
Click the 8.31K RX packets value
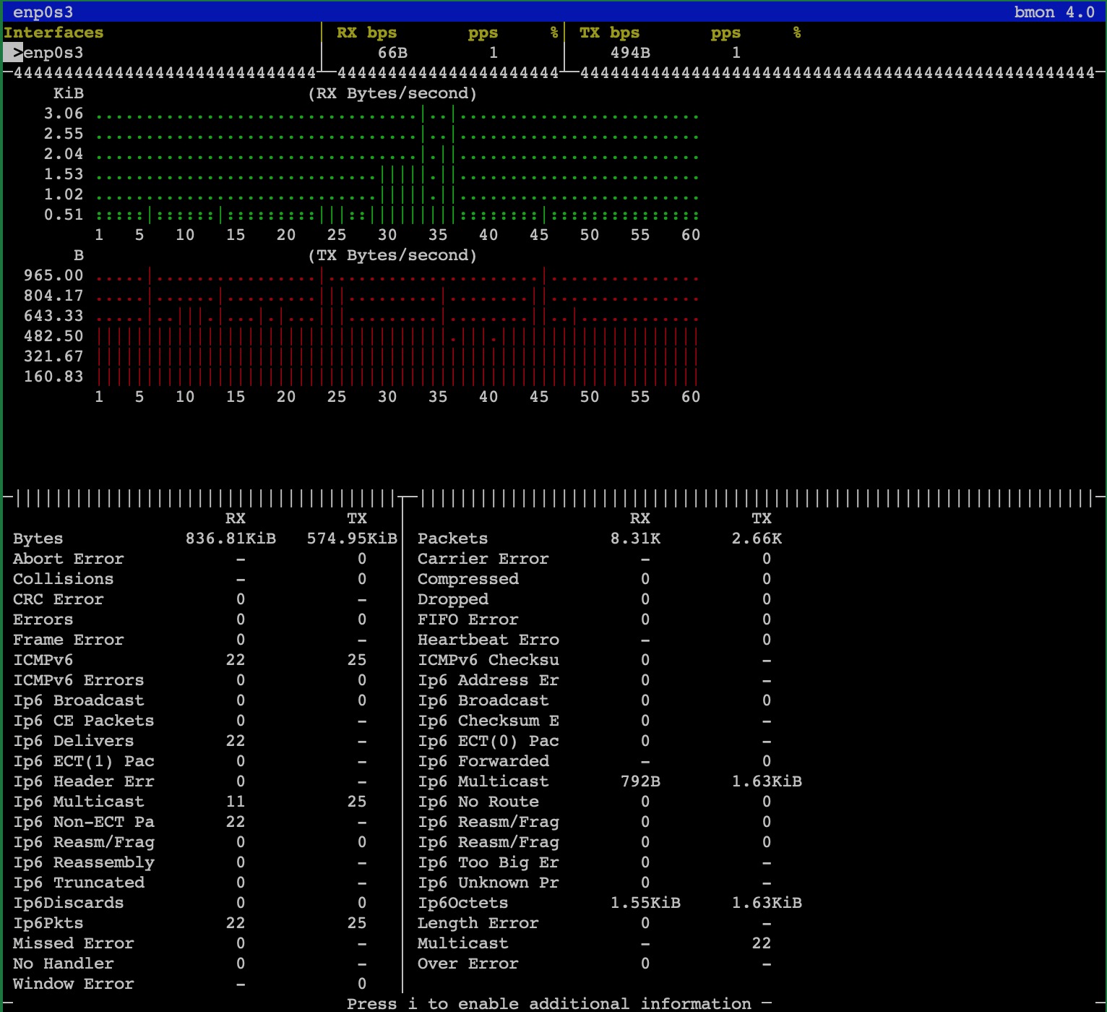[x=635, y=539]
